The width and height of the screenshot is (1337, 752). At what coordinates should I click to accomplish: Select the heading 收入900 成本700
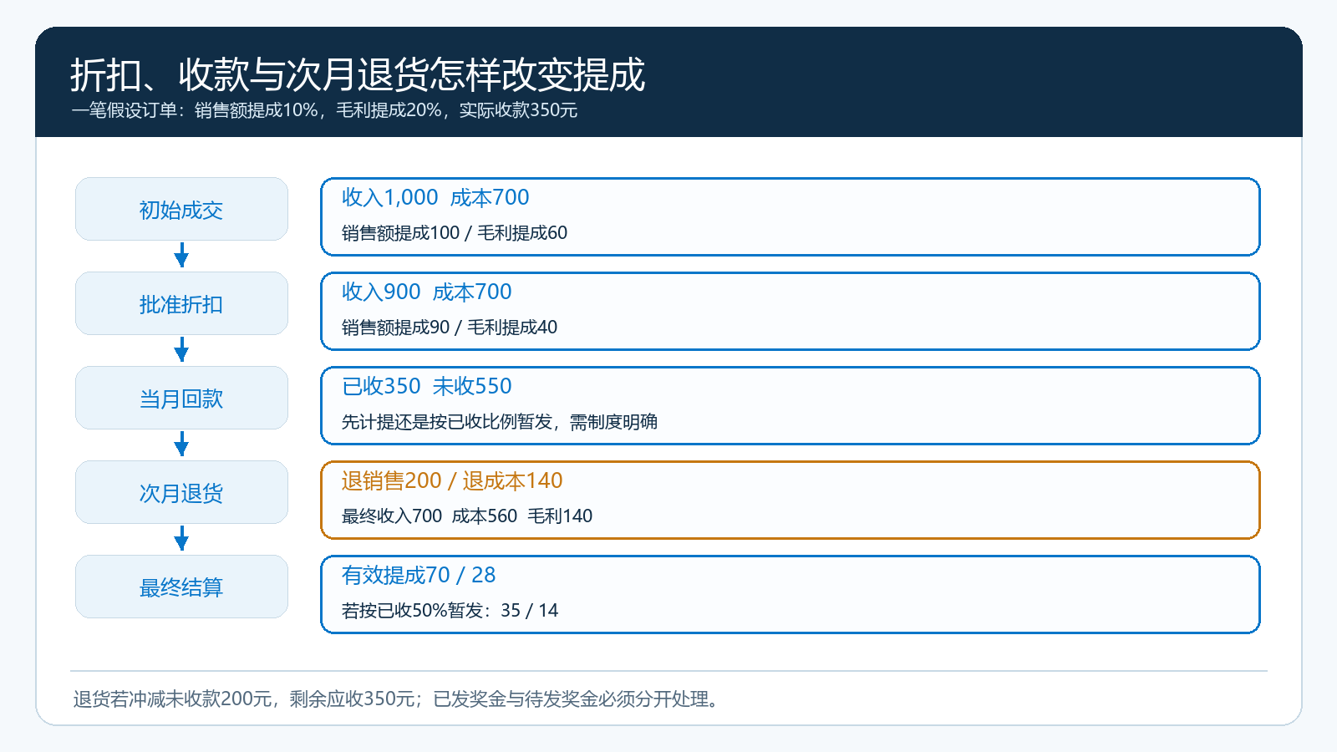pyautogui.click(x=427, y=292)
